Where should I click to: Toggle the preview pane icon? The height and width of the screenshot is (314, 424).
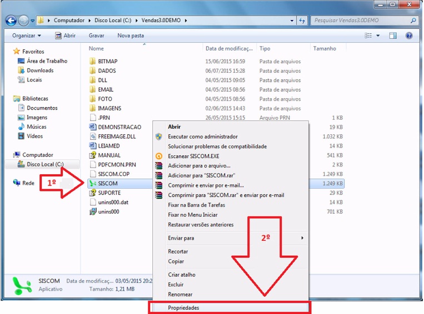click(x=393, y=36)
